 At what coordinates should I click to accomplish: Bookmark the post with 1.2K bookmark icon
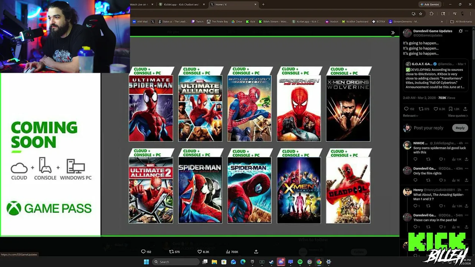[451, 109]
